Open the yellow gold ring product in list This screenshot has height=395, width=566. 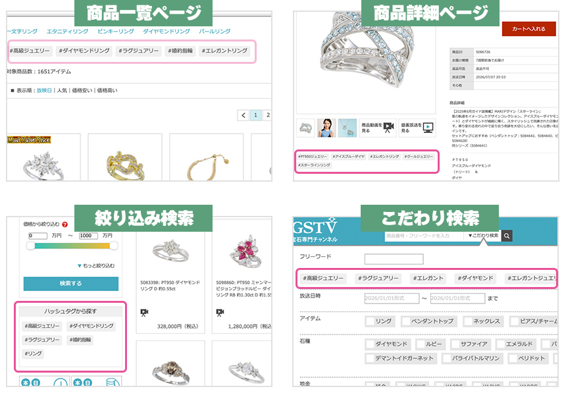pyautogui.click(x=125, y=166)
